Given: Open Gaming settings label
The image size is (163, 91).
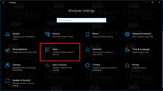Looking at the screenshot, I should pyautogui.click(x=16, y=65).
